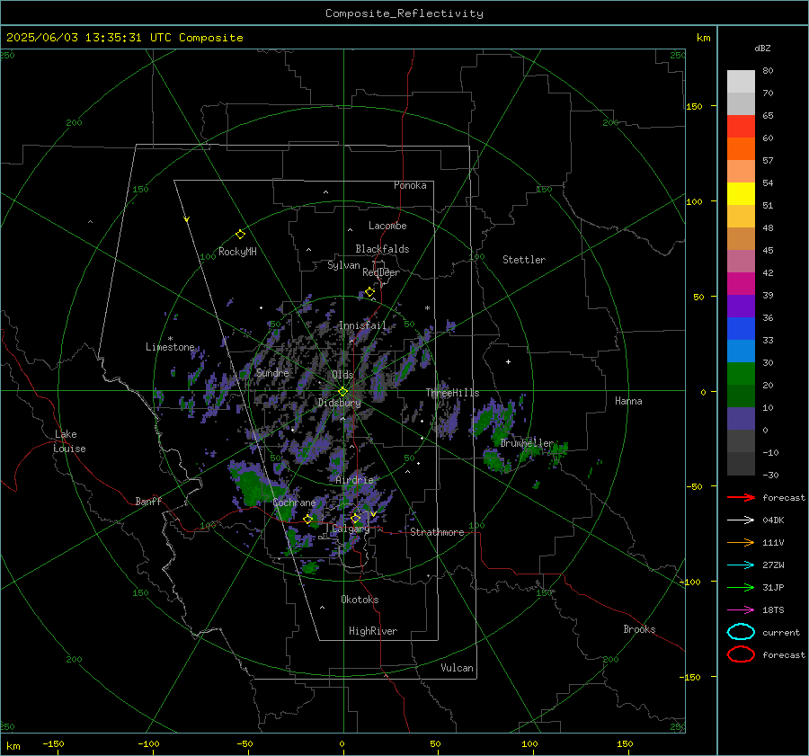
Task: Click the km unit label at bottom left
Action: click(13, 746)
